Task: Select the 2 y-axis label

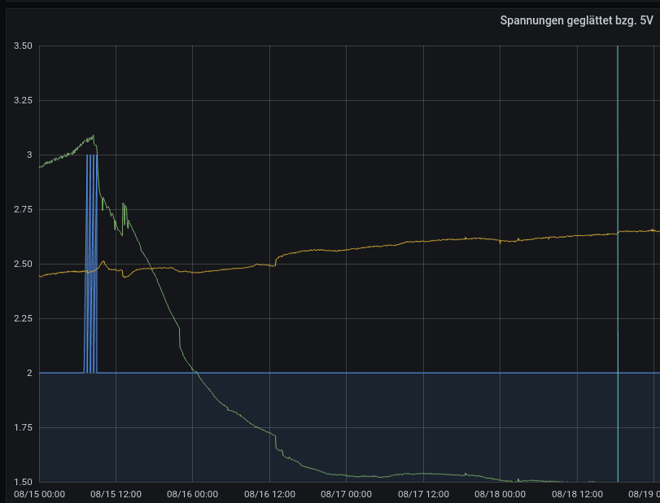Action: point(29,373)
